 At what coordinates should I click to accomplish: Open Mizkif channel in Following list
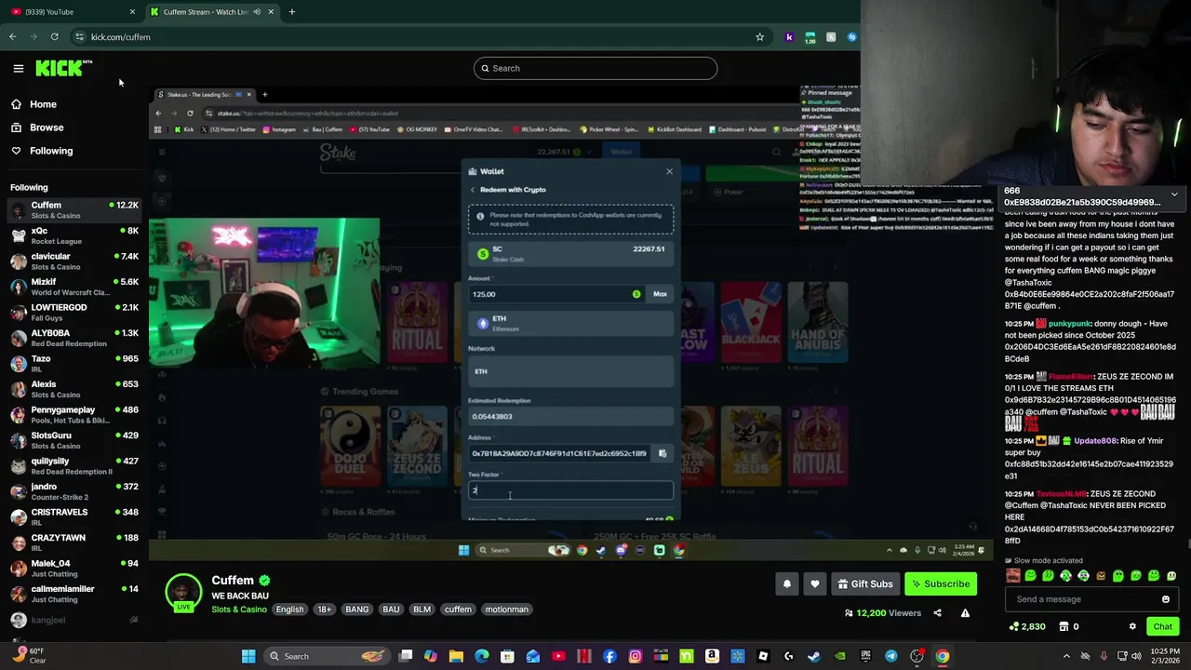coord(73,288)
